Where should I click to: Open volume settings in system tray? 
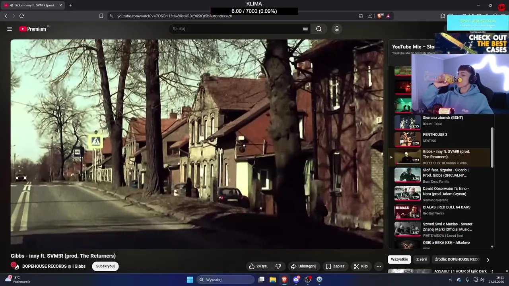482,280
